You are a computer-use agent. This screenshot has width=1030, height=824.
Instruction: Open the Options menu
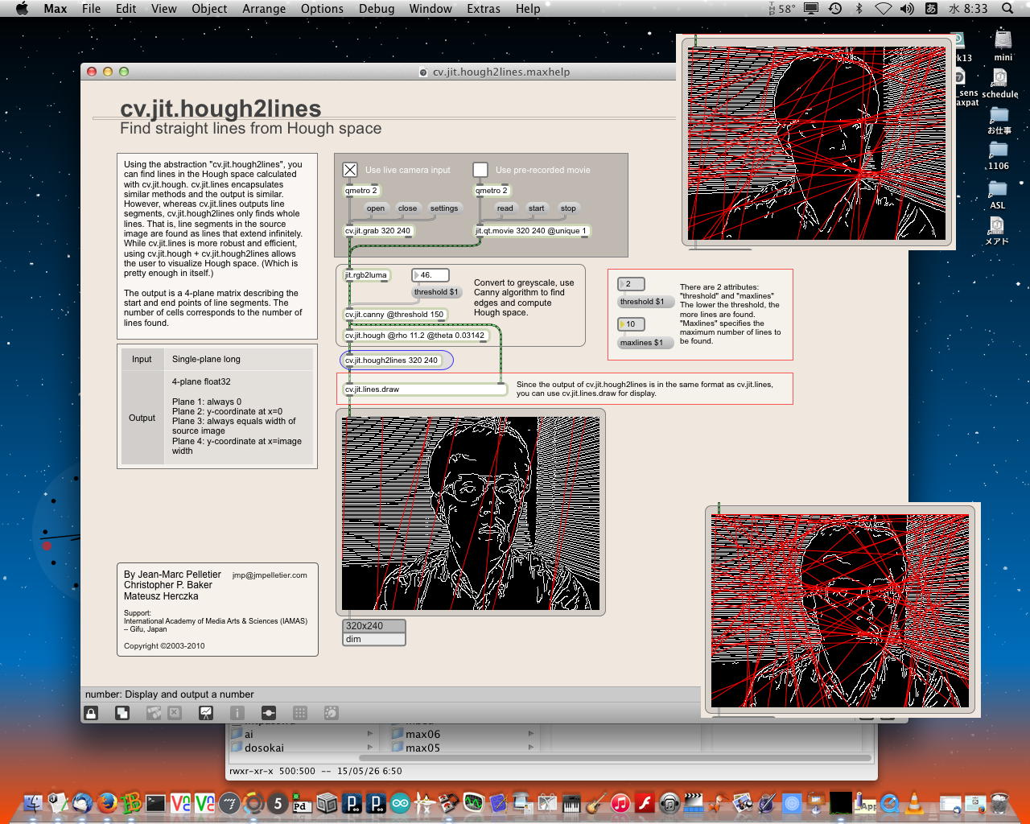pyautogui.click(x=322, y=9)
